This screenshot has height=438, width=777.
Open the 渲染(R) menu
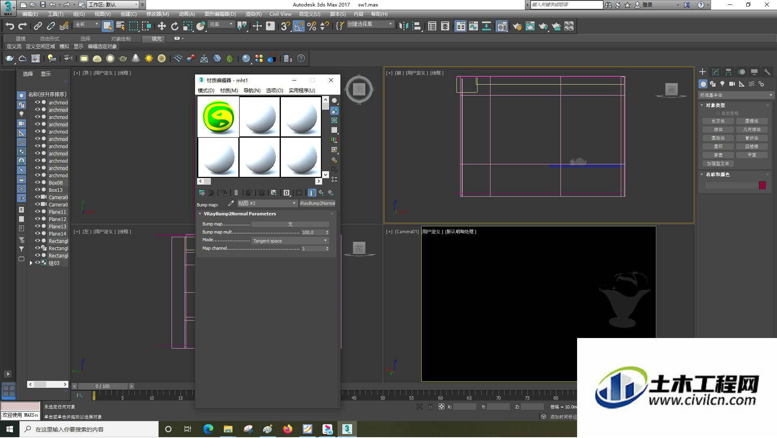(x=253, y=14)
